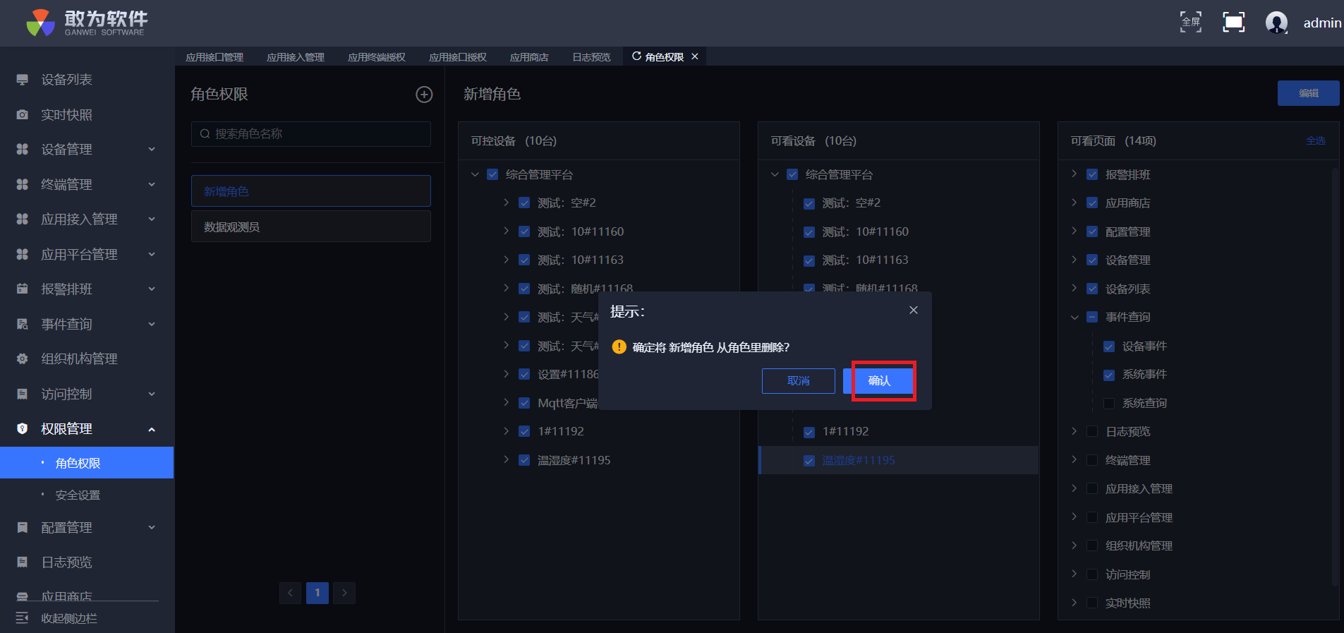Click the 应用平台管理 sidebar icon
The height and width of the screenshot is (633, 1344).
tap(23, 254)
